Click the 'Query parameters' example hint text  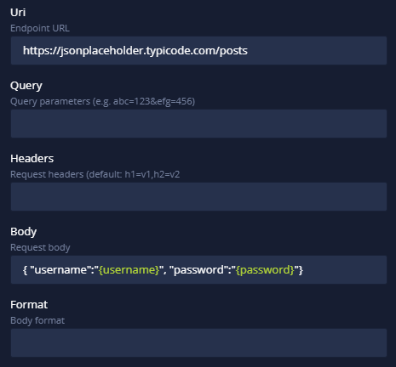[102, 101]
